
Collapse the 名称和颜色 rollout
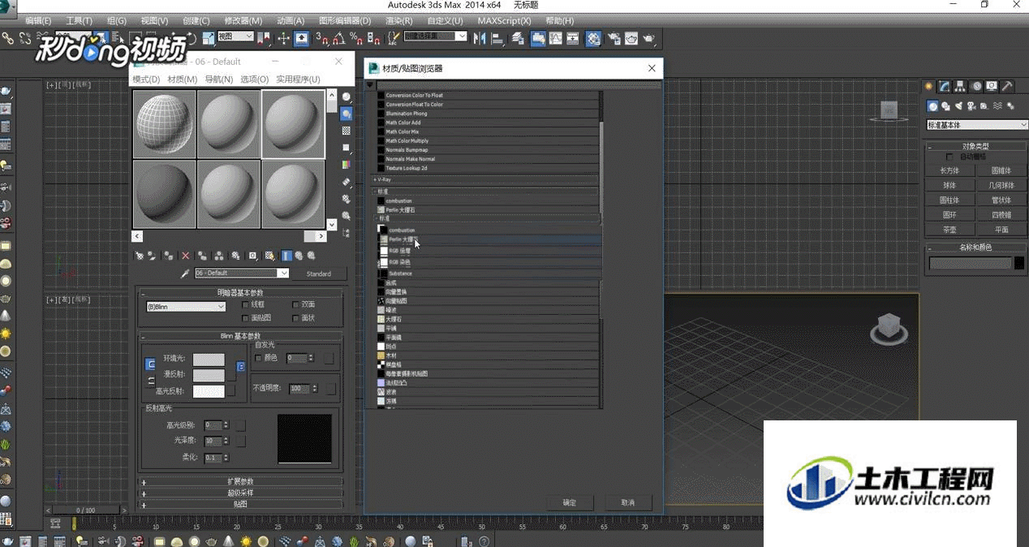tap(975, 248)
